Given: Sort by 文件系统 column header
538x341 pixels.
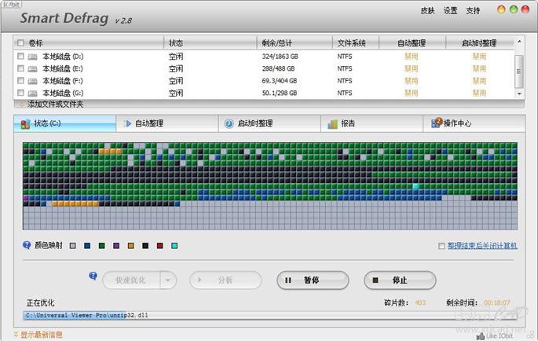Looking at the screenshot, I should pyautogui.click(x=356, y=43).
